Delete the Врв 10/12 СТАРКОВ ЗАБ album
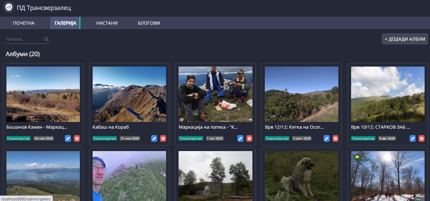Viewport: 430px width, 201px height. click(422, 139)
